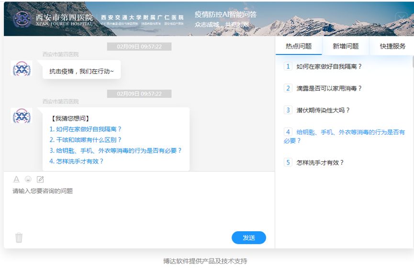Image resolution: width=414 pixels, height=269 pixels.
Task: Click the hospital logo in the header
Action: [22, 19]
